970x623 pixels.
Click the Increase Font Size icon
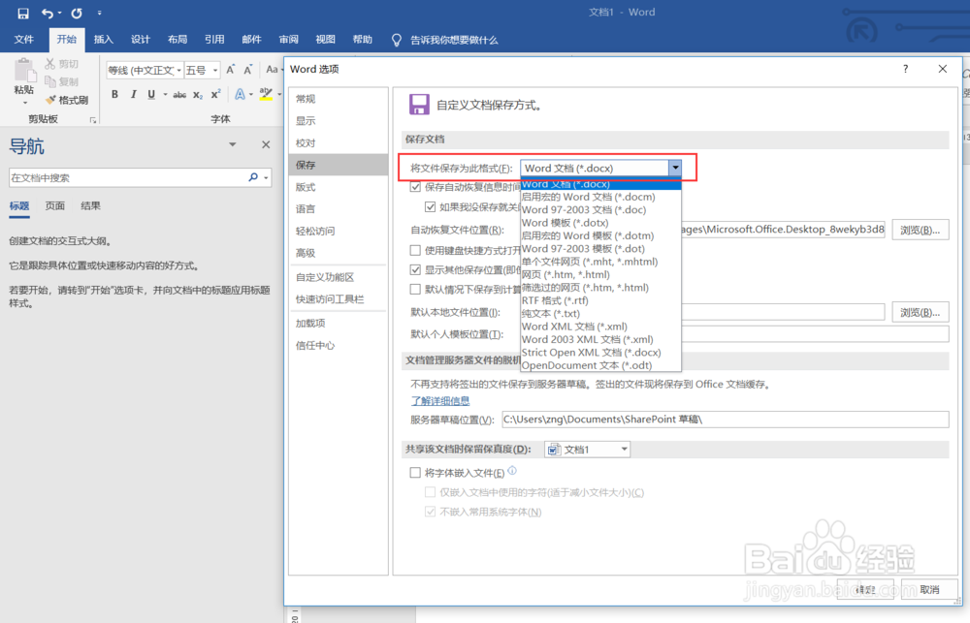point(230,70)
